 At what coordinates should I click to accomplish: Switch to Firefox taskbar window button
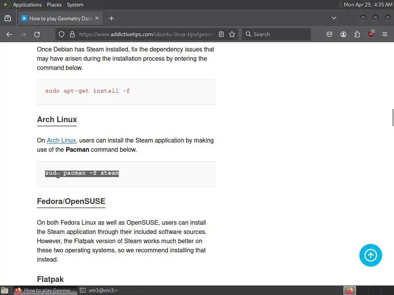click(x=45, y=290)
